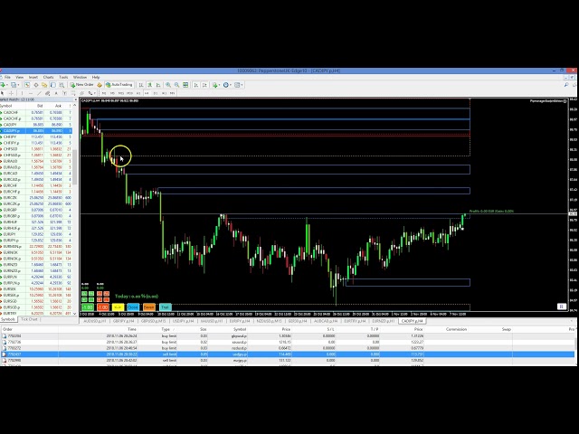Click the green new chart icon
This screenshot has height=434, width=579.
coord(5,84)
